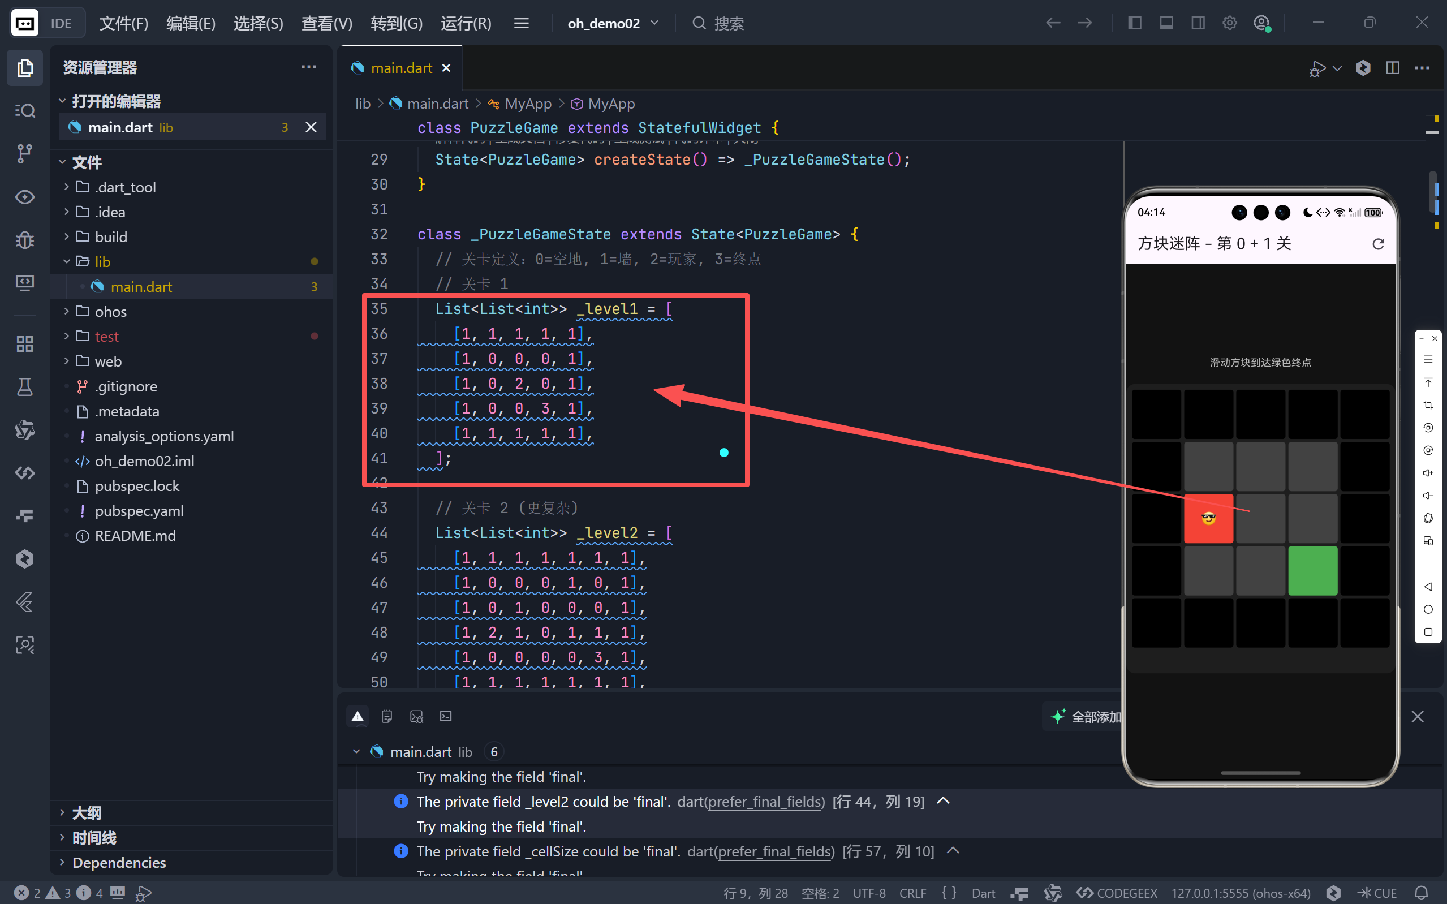The height and width of the screenshot is (904, 1447).
Task: Click the search box in title bar
Action: (729, 23)
